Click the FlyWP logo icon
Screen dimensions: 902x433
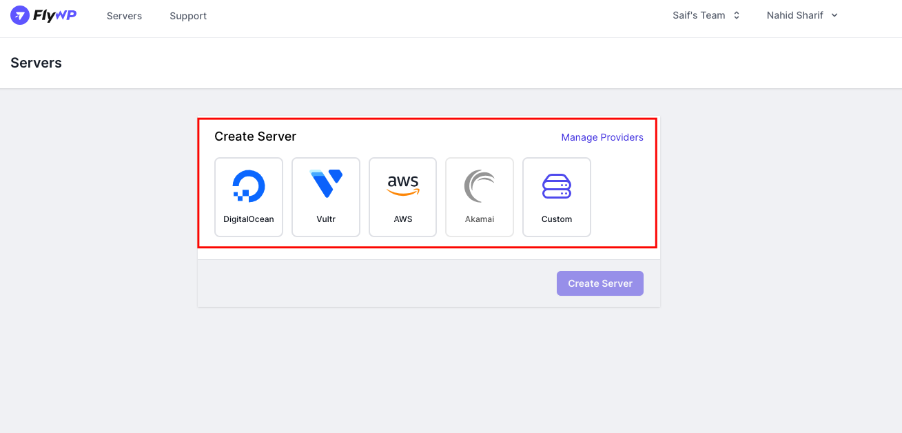pos(20,15)
